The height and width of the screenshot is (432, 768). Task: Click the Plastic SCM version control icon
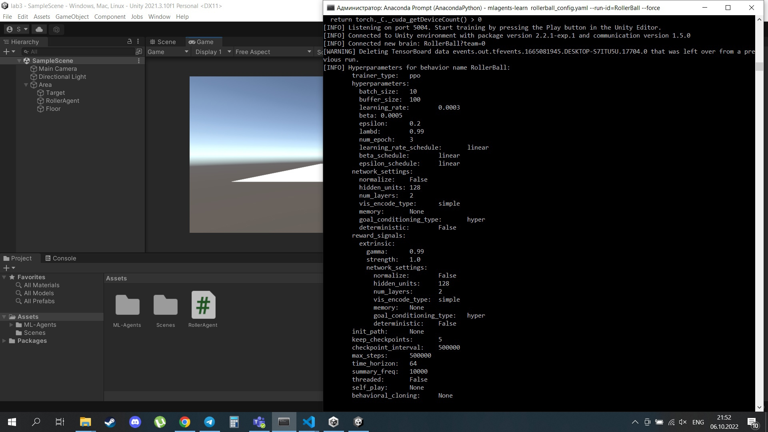click(x=56, y=29)
